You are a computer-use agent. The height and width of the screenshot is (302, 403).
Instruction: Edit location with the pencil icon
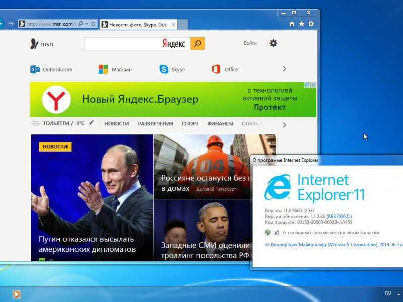pos(91,123)
